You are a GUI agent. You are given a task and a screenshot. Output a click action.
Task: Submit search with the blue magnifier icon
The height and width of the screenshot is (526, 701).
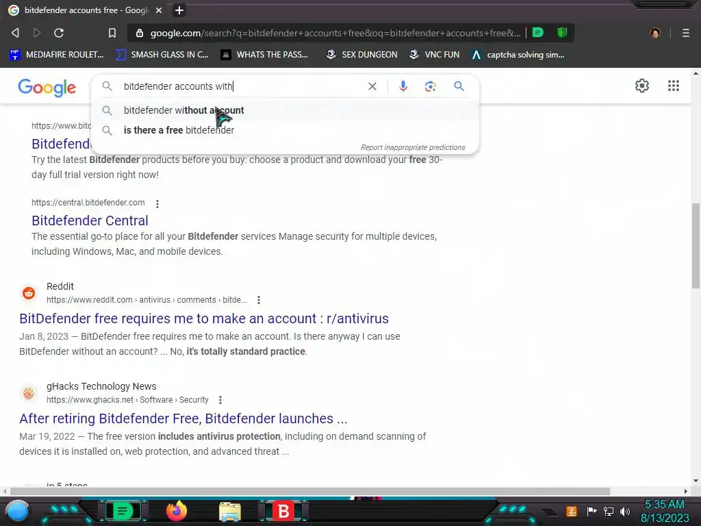pos(459,86)
